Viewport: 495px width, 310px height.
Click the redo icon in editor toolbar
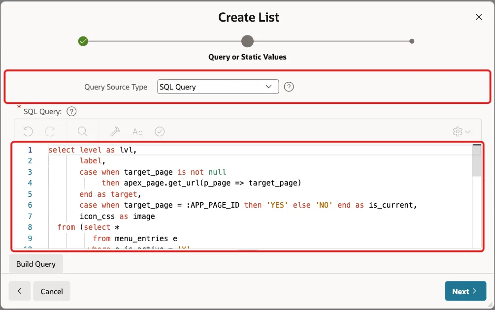(x=50, y=131)
